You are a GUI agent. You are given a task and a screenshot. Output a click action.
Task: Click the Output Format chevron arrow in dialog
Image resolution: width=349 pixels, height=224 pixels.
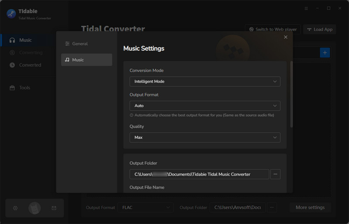(275, 105)
